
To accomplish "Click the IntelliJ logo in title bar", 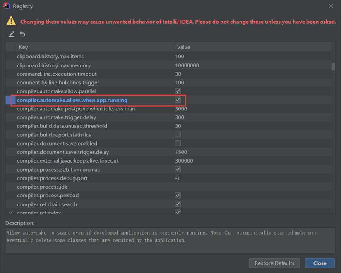I will tap(7, 6).
